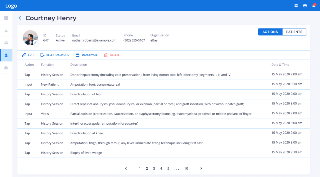Viewport: 320px width, 177px height.
Task: Deactivate the user account
Action: tap(87, 55)
